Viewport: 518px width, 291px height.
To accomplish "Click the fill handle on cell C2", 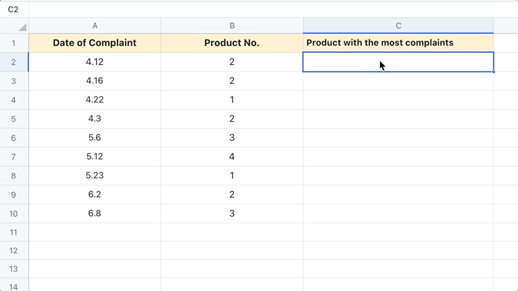I will click(494, 71).
